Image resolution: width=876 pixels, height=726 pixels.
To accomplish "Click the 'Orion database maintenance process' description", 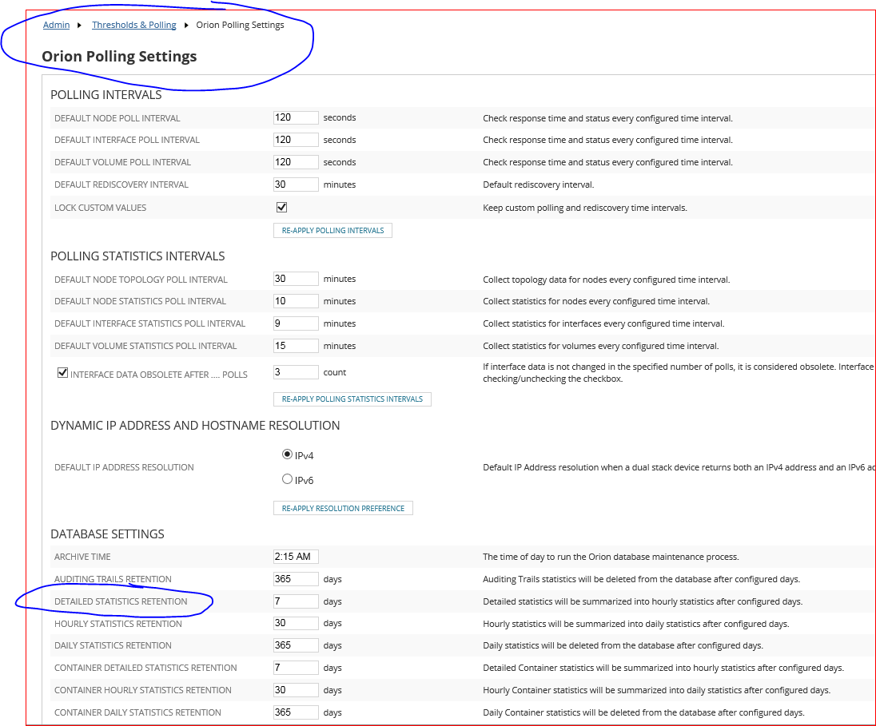I will point(611,557).
